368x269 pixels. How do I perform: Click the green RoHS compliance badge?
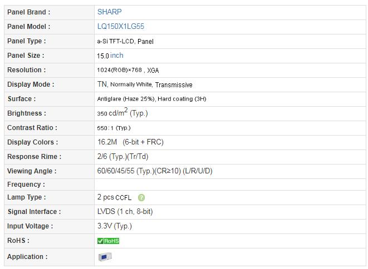108,241
